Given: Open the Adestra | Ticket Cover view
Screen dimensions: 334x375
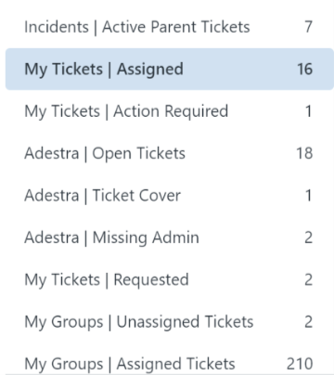Looking at the screenshot, I should point(170,195).
